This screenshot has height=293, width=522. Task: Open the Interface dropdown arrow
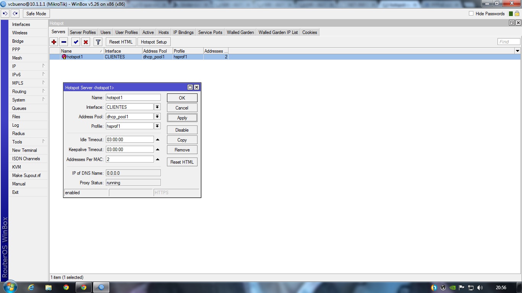point(157,107)
